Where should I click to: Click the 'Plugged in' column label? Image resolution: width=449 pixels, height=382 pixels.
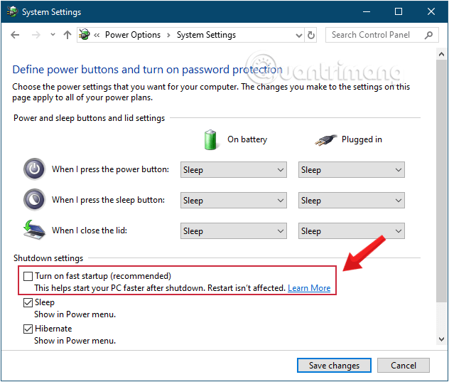coord(362,139)
